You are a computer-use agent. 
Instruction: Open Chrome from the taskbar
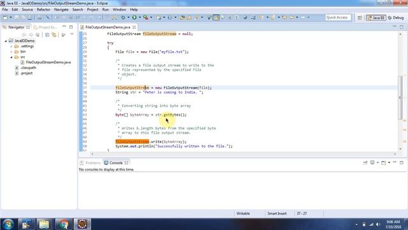click(63, 224)
